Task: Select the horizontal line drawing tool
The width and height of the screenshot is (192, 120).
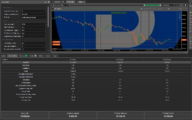Action: 190,16
